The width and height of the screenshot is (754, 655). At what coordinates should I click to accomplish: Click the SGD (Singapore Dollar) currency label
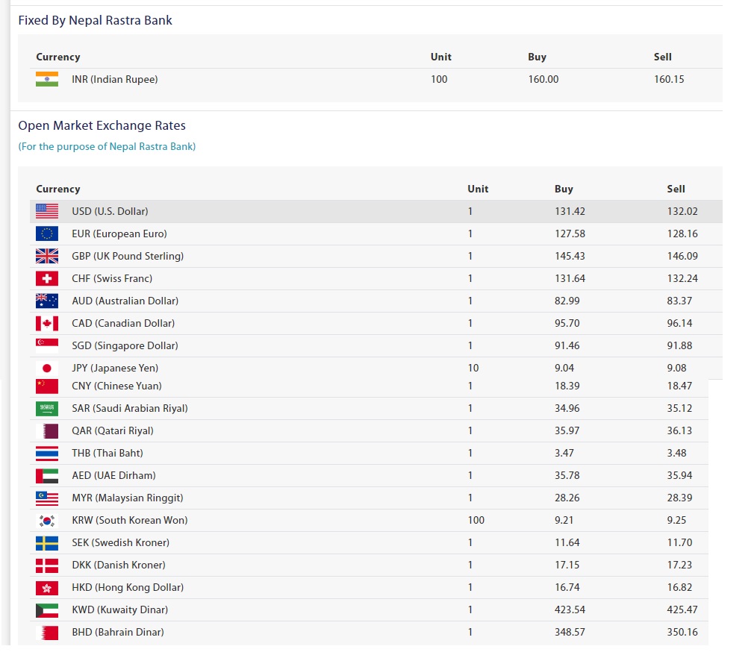(125, 345)
